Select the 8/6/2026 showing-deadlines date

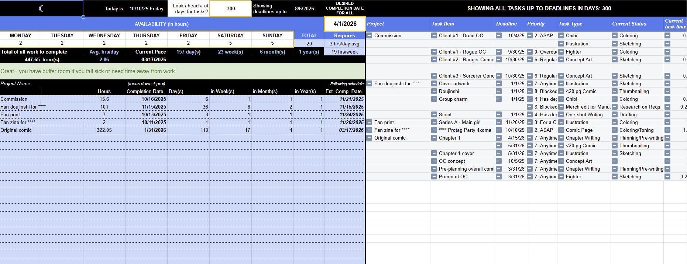(x=305, y=8)
